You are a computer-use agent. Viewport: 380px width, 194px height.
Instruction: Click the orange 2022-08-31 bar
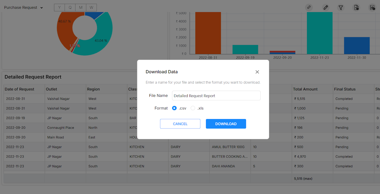click(208, 33)
